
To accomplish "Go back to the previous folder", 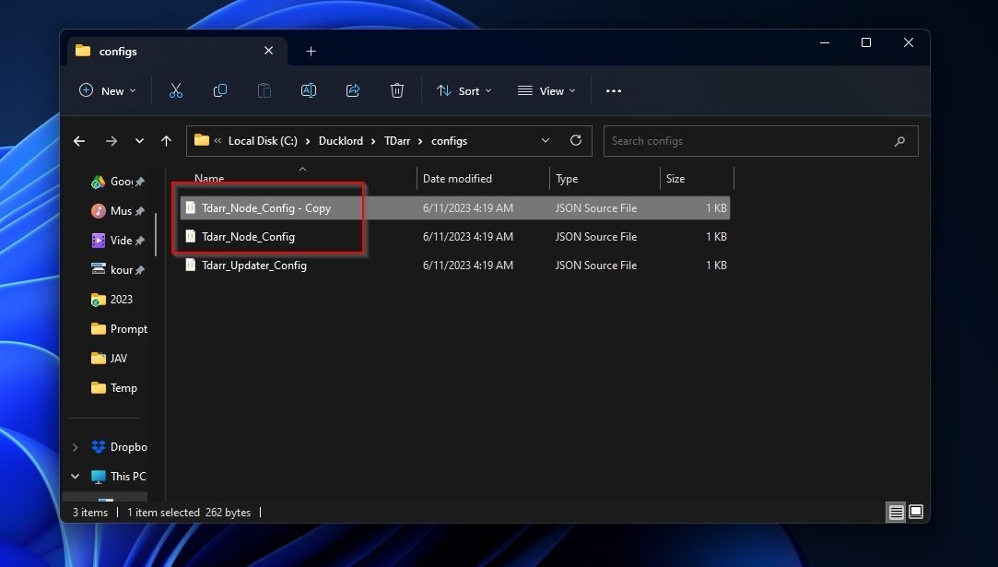I will point(79,140).
